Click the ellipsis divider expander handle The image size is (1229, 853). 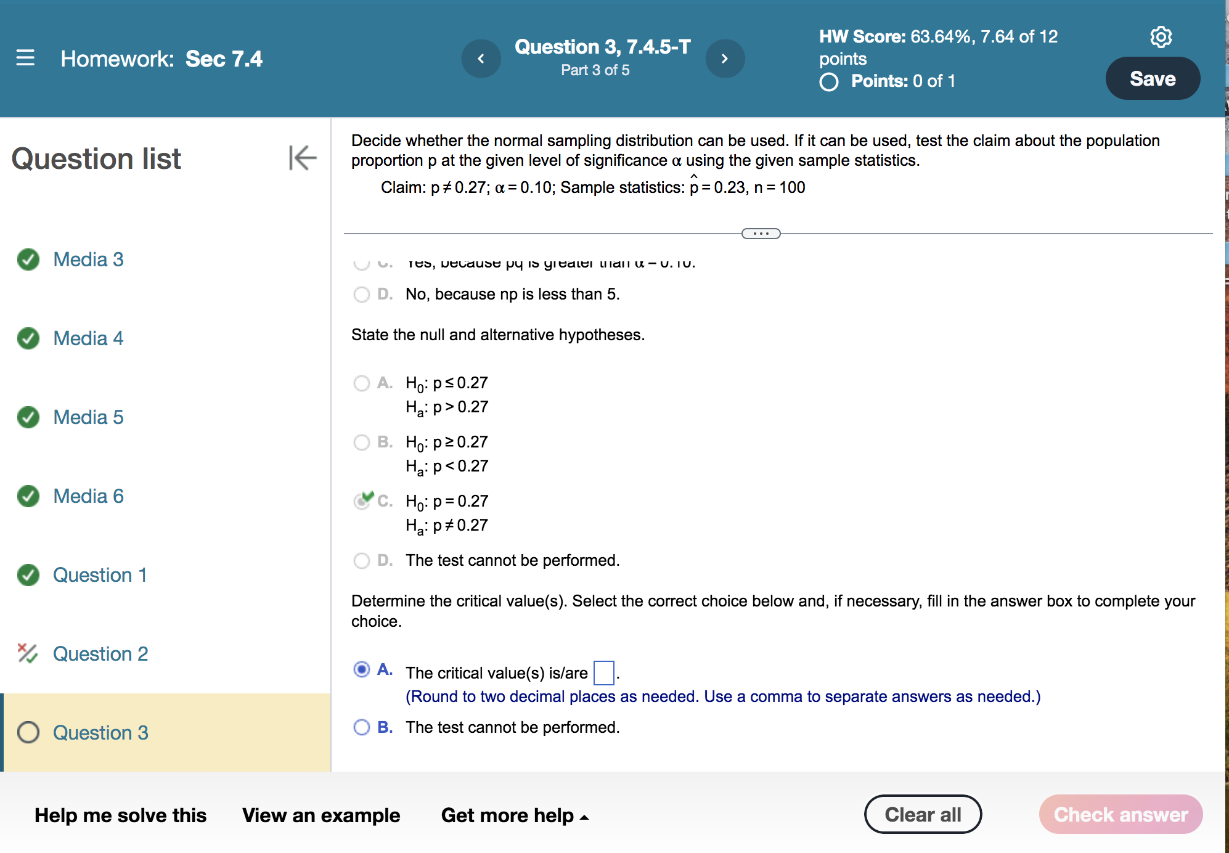pos(761,234)
